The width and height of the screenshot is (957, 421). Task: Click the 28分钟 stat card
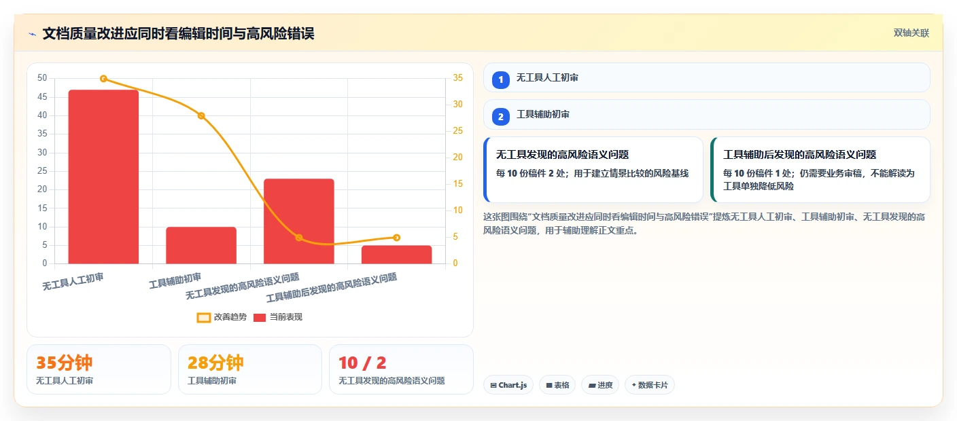(250, 369)
